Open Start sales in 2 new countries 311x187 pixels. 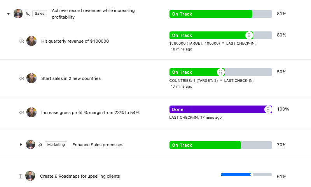(71, 78)
